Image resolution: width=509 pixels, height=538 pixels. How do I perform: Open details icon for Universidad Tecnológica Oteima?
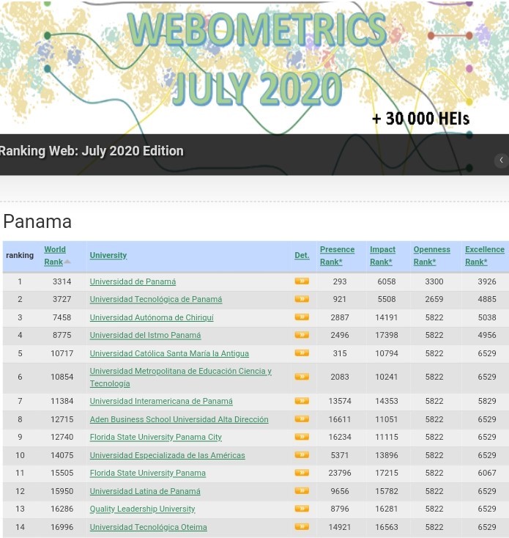pyautogui.click(x=302, y=527)
